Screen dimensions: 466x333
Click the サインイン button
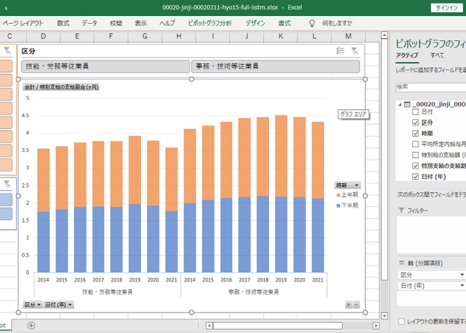[x=446, y=8]
